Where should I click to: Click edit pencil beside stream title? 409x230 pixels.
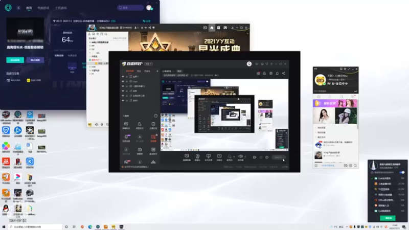(x=187, y=75)
